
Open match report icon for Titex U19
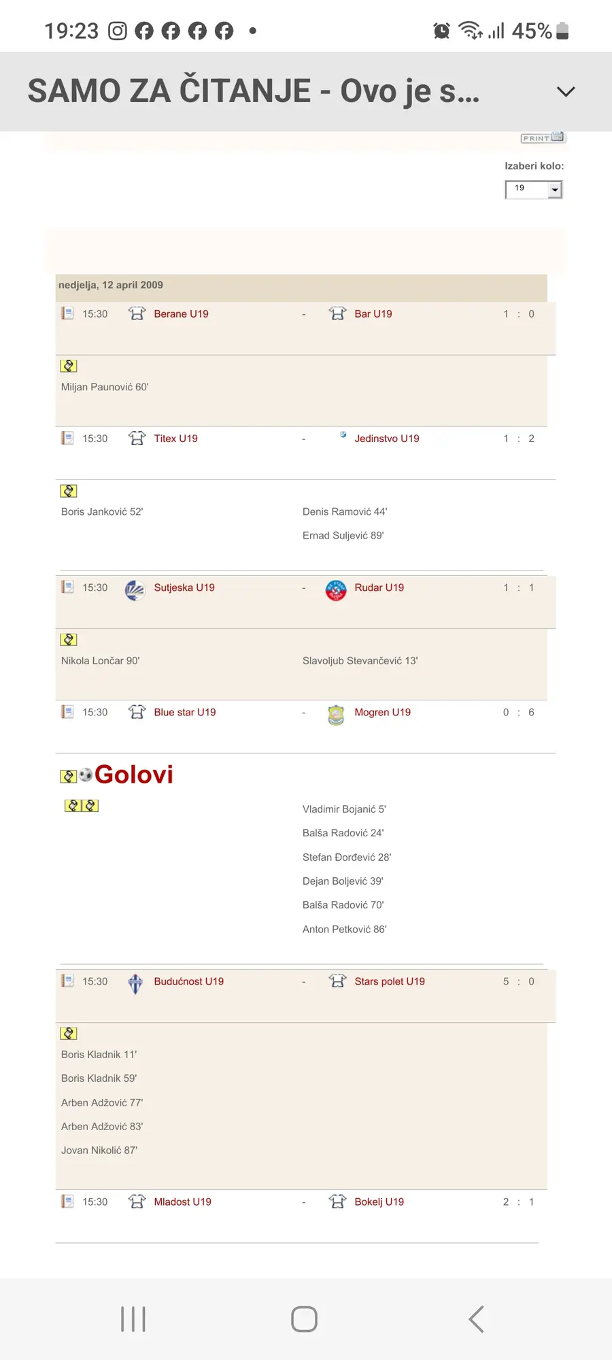tap(67, 438)
